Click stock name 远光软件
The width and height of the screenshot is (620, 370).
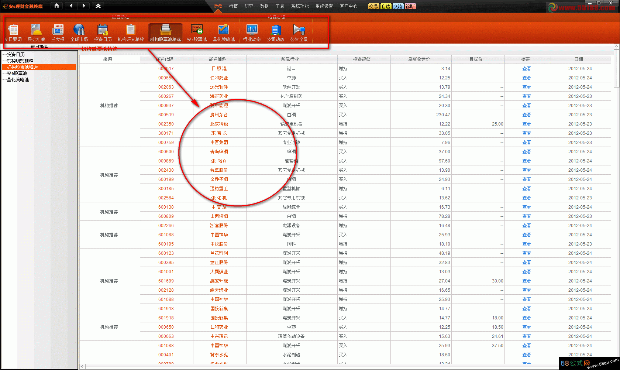pyautogui.click(x=219, y=87)
